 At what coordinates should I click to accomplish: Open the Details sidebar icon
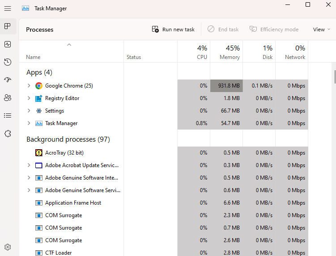(x=8, y=116)
